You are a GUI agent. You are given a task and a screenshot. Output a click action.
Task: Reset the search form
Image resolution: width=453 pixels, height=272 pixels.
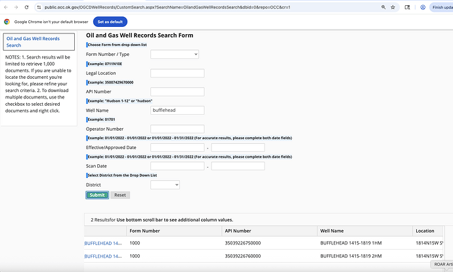(120, 195)
